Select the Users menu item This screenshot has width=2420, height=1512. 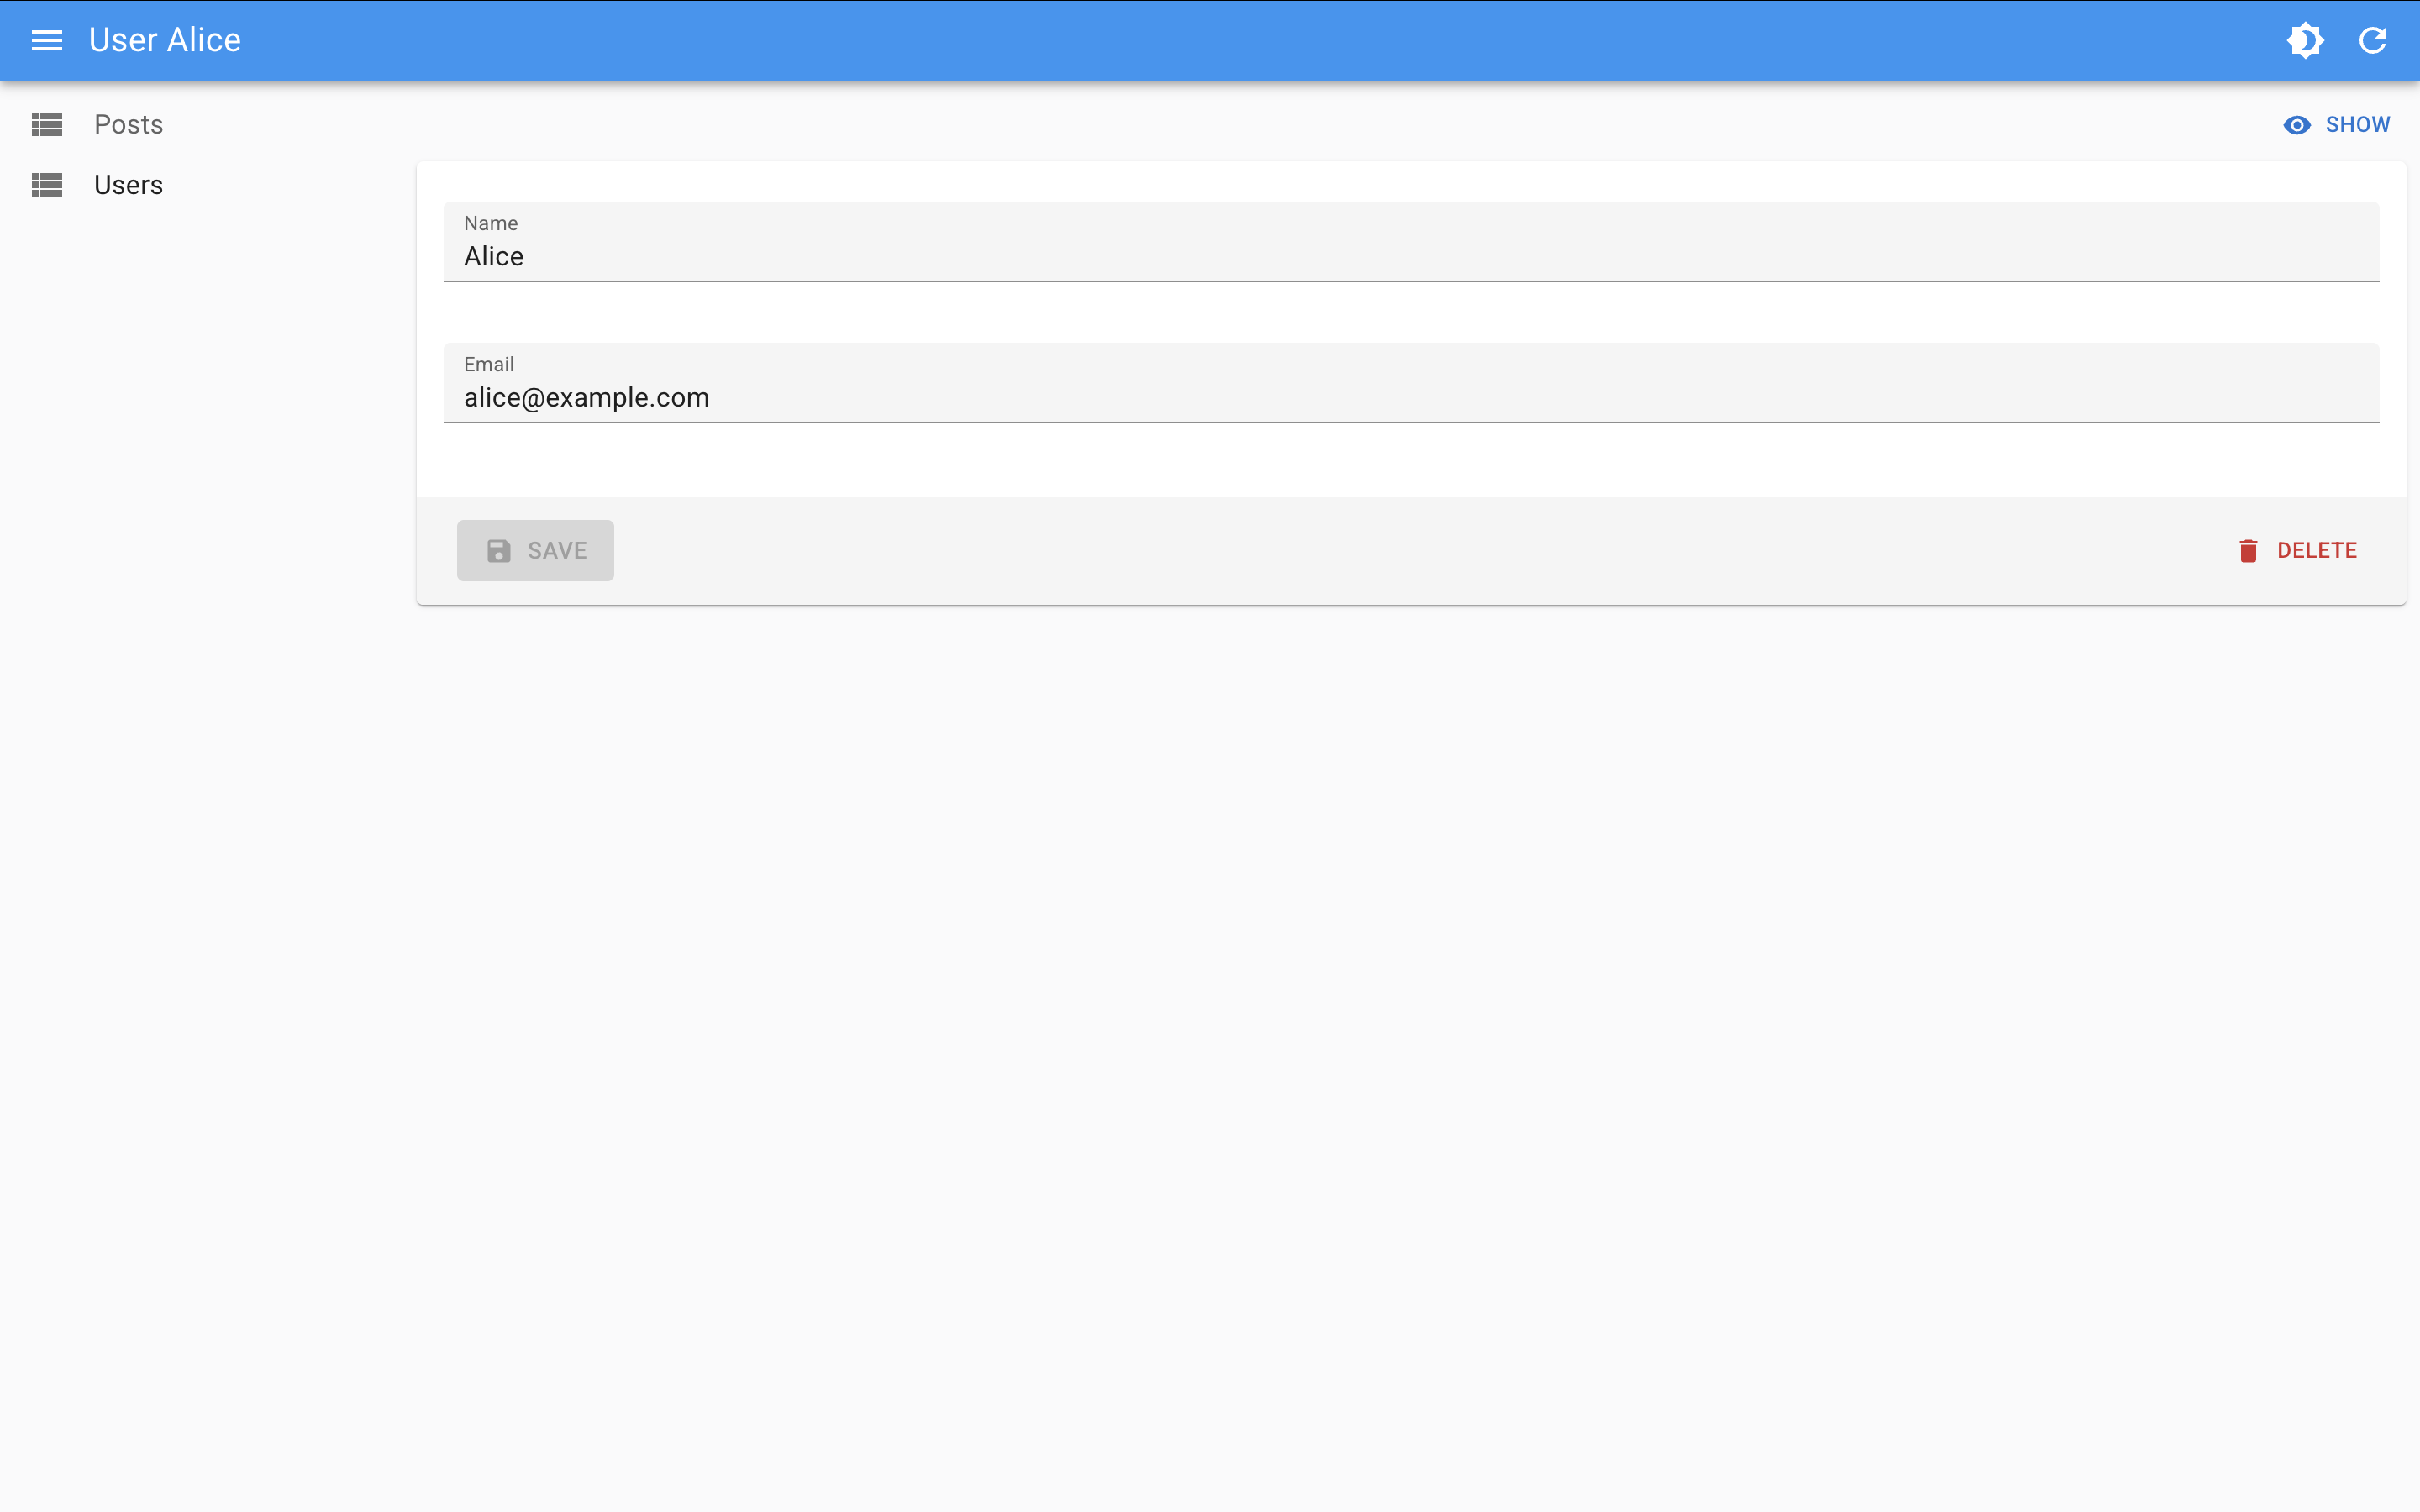pyautogui.click(x=128, y=185)
